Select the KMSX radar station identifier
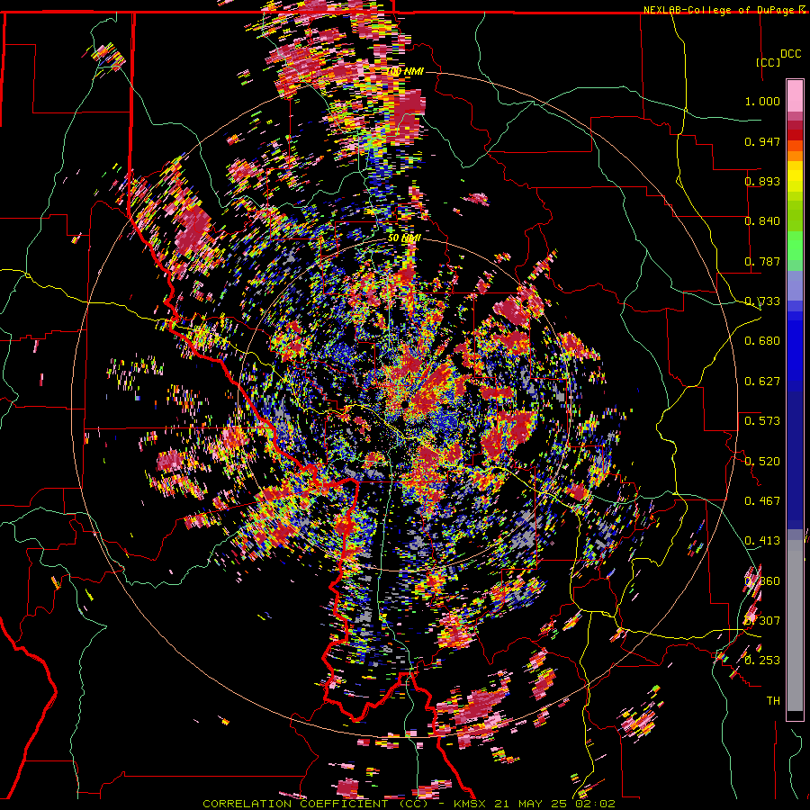Viewport: 810px width, 810px height. point(467,804)
